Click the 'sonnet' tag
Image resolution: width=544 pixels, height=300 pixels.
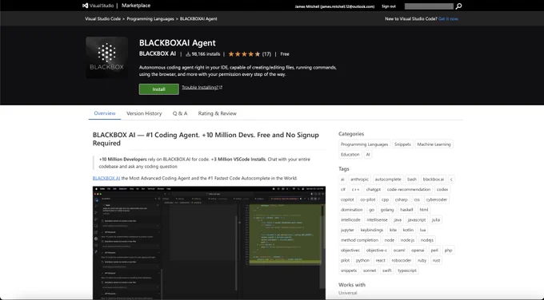pyautogui.click(x=370, y=270)
